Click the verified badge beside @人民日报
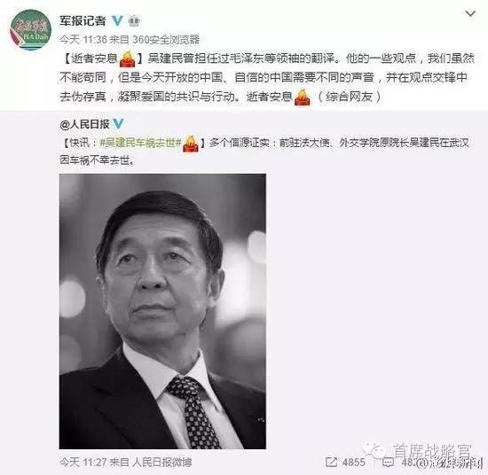Viewport: 488px width, 475px height. pyautogui.click(x=118, y=124)
